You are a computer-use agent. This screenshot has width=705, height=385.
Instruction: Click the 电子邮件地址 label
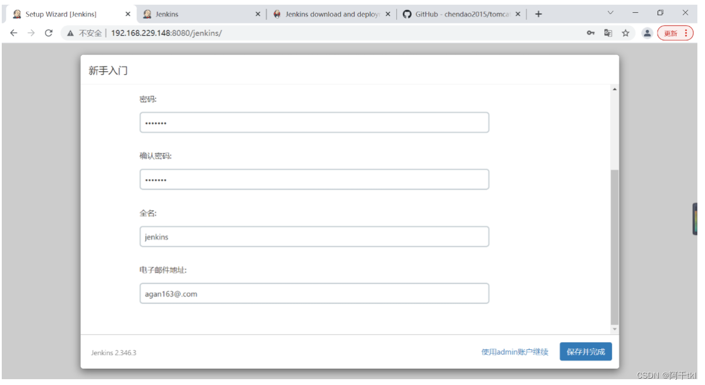pyautogui.click(x=163, y=270)
